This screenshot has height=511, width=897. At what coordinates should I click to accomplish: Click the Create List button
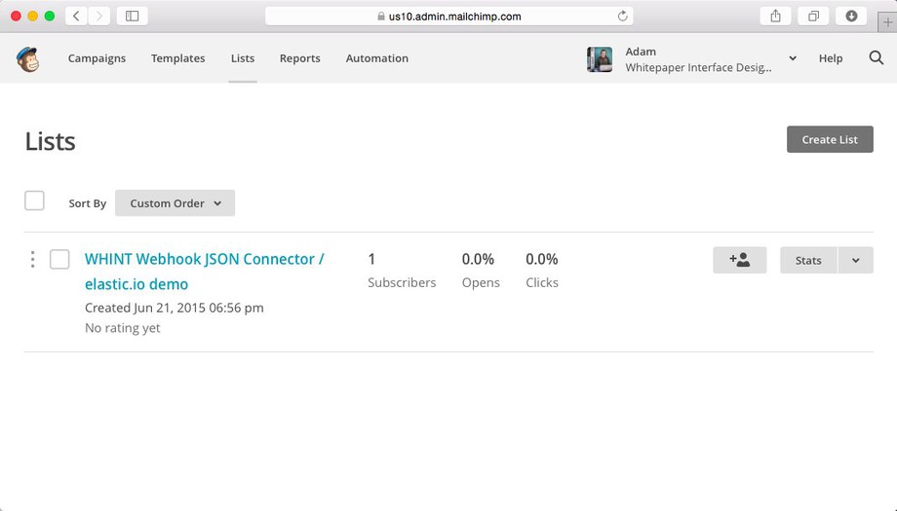pyautogui.click(x=830, y=139)
